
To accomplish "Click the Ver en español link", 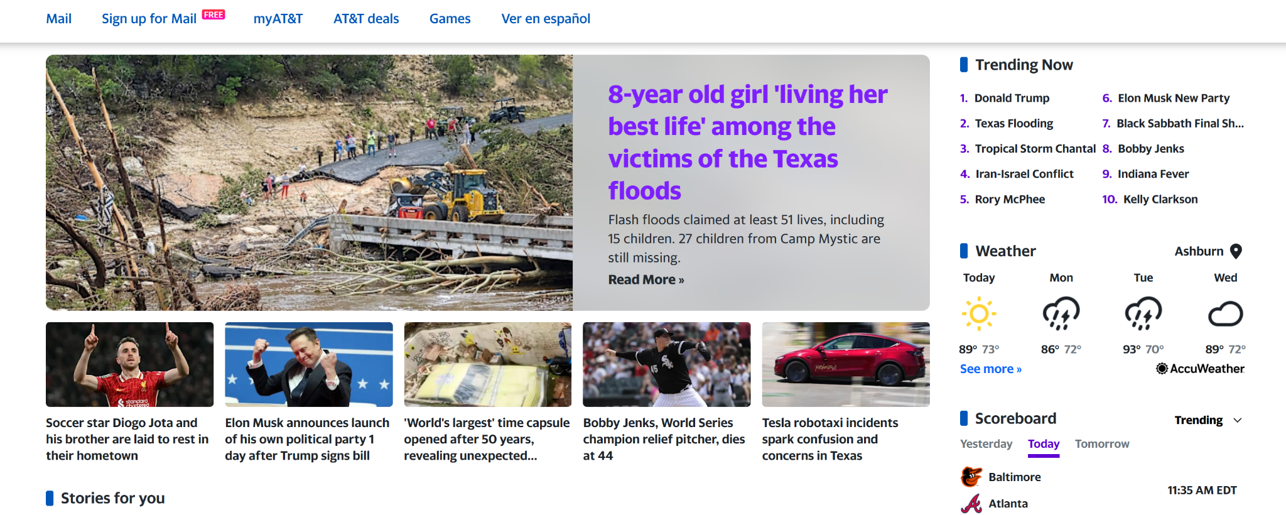I will [546, 19].
